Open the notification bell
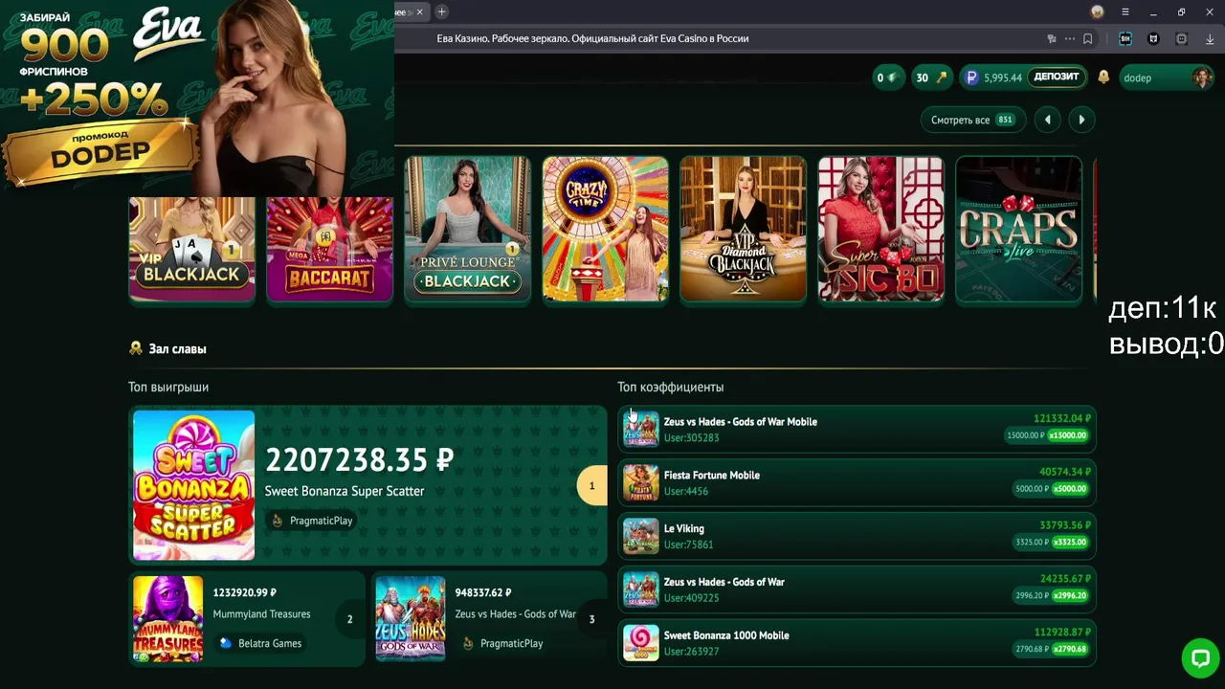This screenshot has width=1225, height=689. [x=1103, y=78]
